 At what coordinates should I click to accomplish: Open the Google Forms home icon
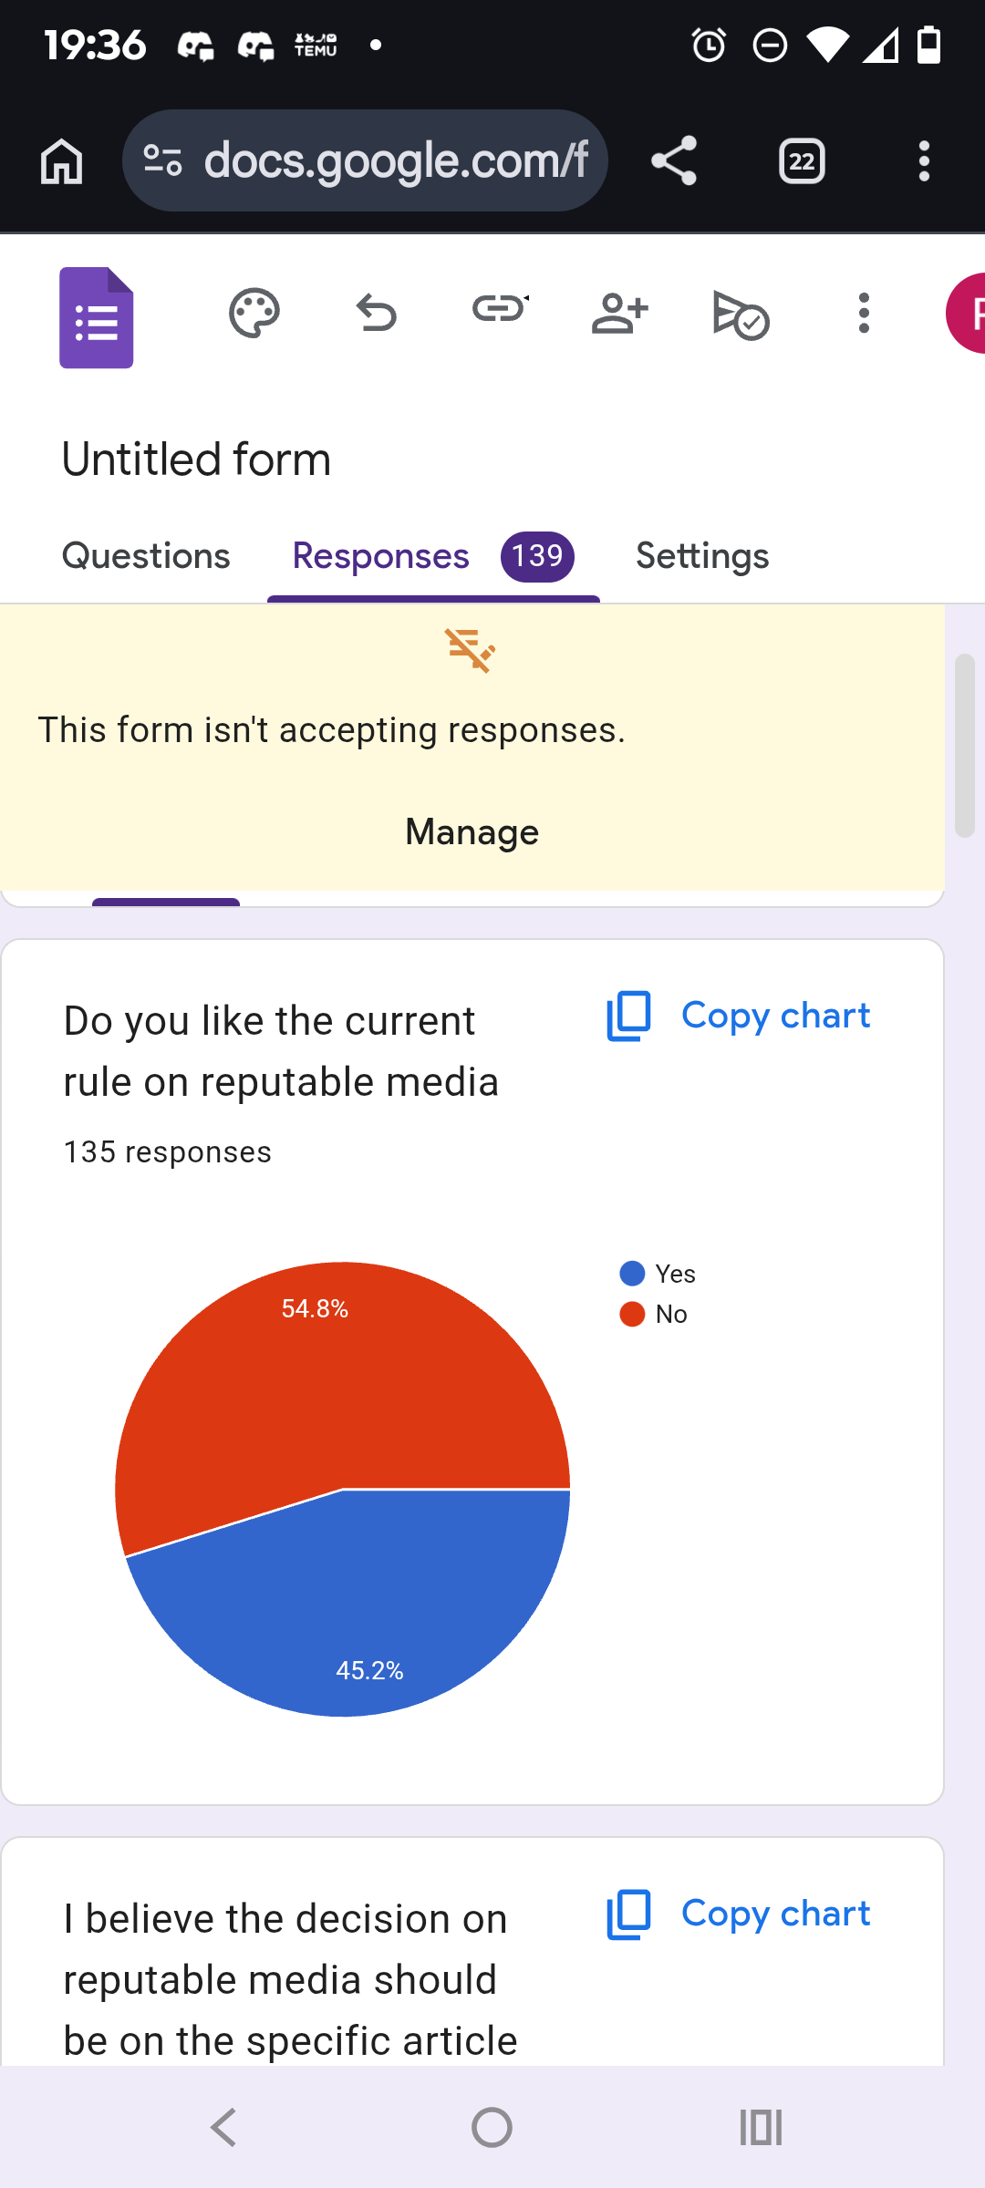pos(97,317)
